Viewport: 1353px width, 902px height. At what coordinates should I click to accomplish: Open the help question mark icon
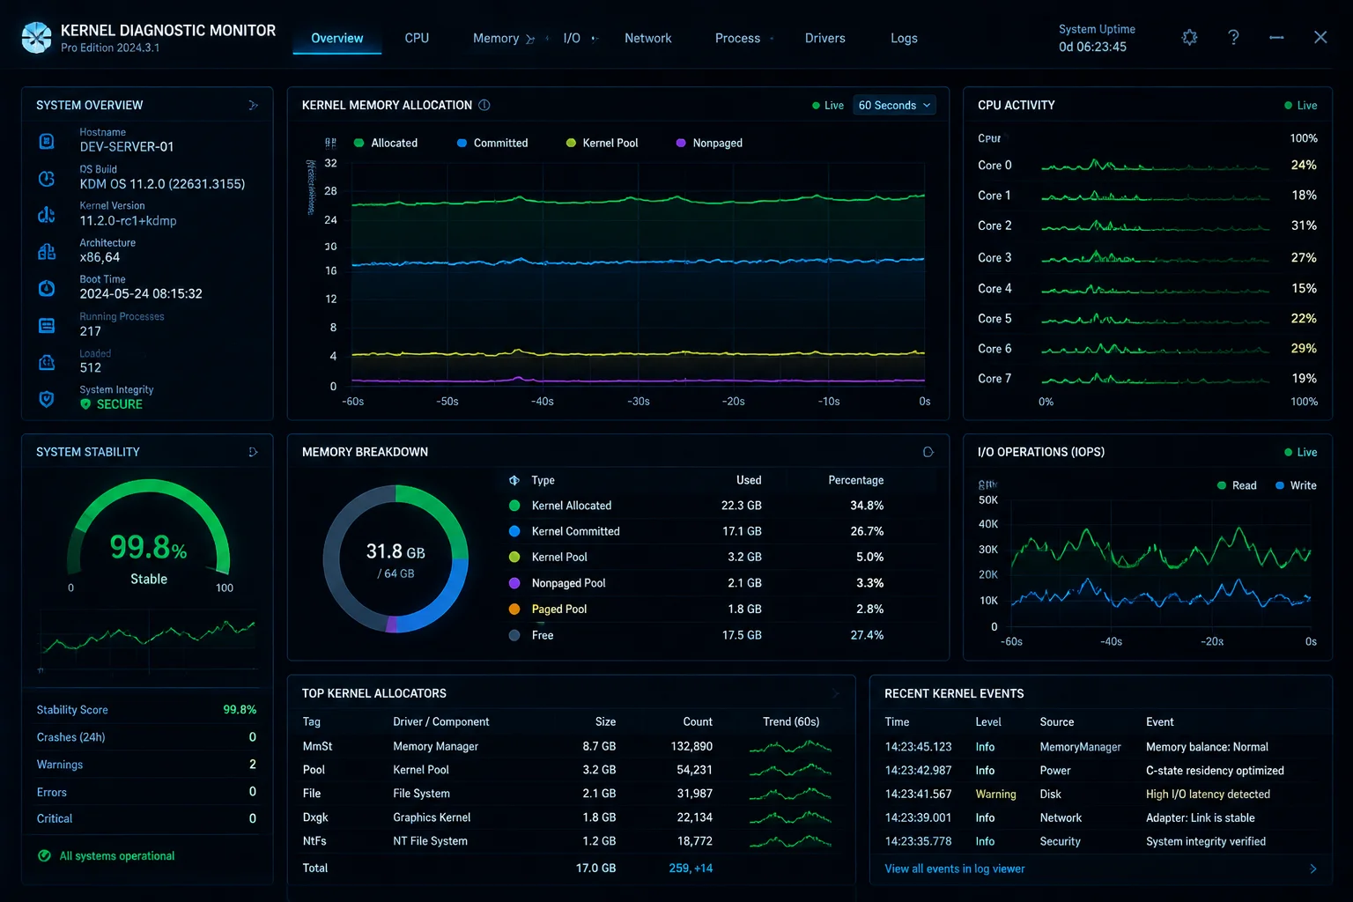1233,37
